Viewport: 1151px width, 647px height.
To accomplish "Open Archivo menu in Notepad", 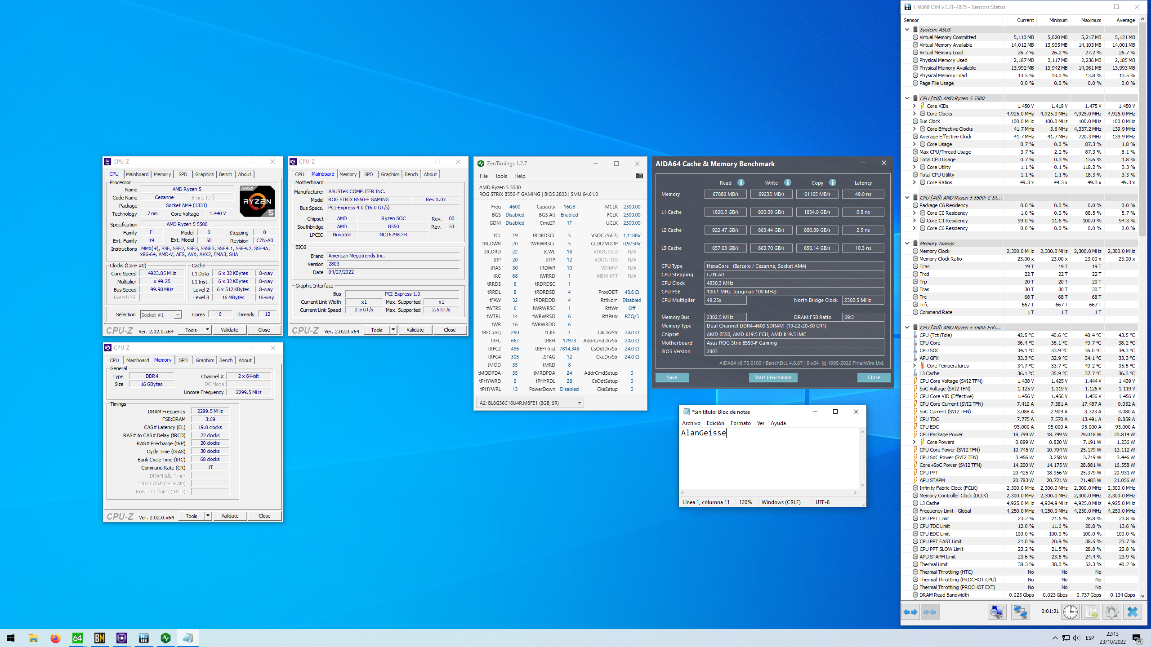I will [691, 423].
